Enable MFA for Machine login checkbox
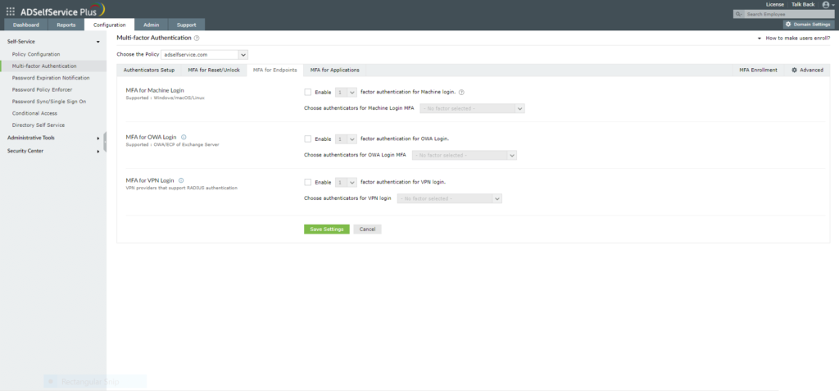 308,92
